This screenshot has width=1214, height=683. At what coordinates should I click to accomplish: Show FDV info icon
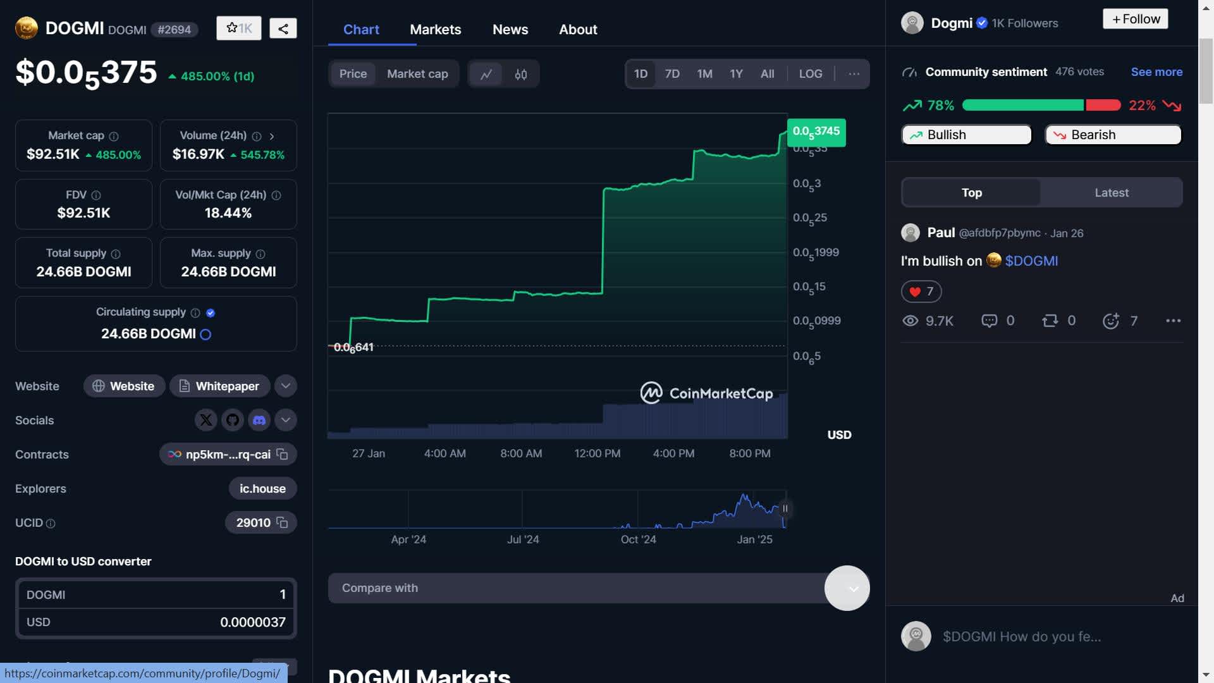96,195
